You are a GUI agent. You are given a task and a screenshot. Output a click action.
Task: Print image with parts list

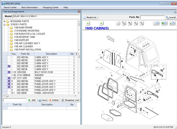pyautogui.click(x=172, y=23)
